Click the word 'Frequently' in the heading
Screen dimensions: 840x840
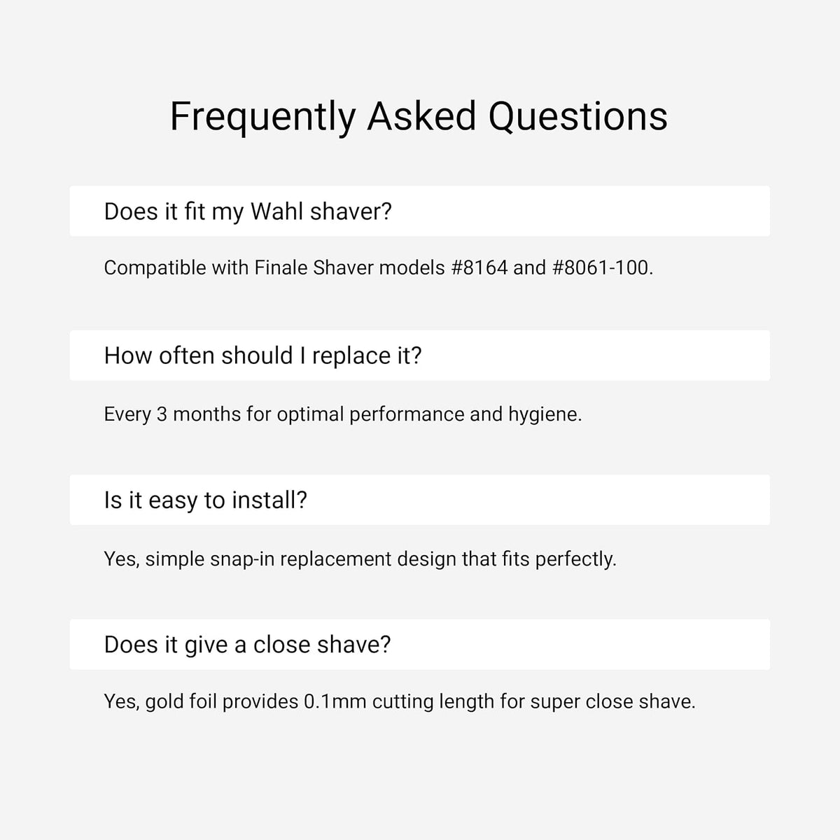263,118
